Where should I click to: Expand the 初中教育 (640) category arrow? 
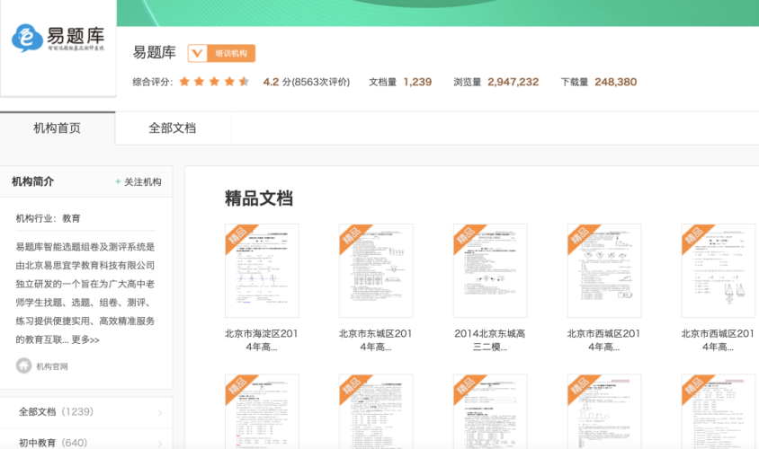coord(160,442)
